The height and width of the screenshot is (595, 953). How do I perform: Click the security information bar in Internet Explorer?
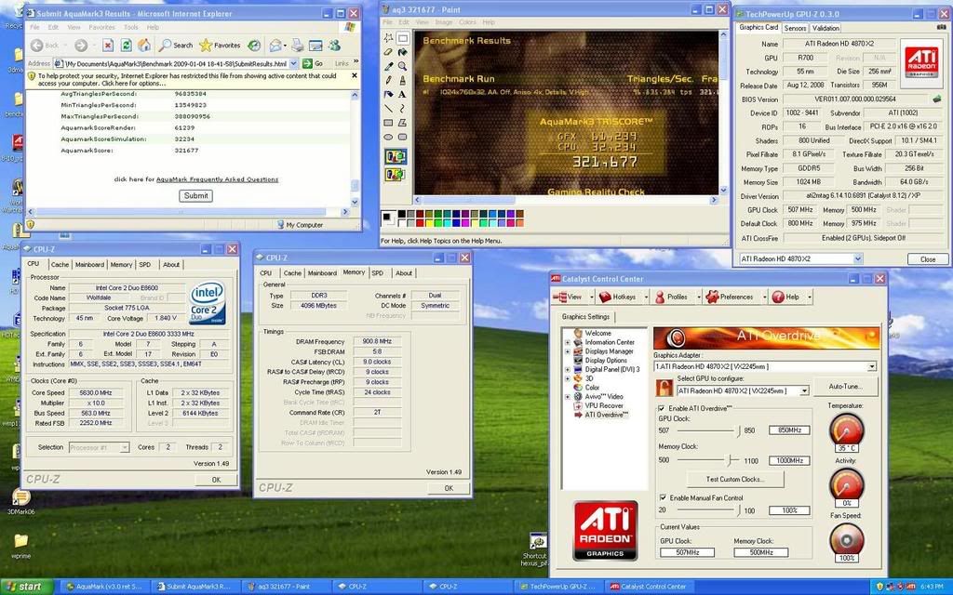coord(193,80)
